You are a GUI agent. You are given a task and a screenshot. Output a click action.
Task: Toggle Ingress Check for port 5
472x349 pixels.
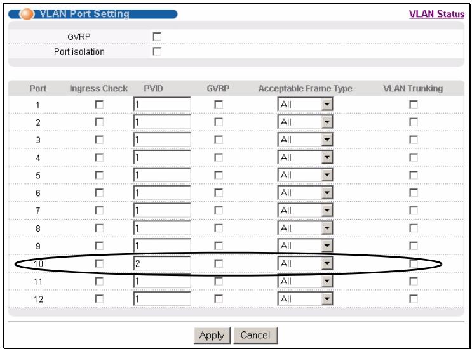coord(99,175)
